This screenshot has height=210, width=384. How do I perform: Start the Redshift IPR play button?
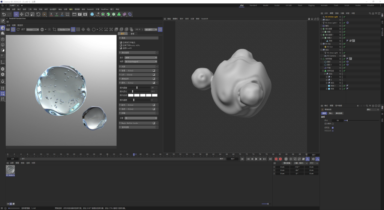click(x=13, y=29)
